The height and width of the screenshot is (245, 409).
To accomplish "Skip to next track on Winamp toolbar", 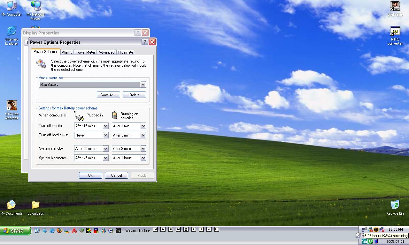I will click(x=178, y=229).
